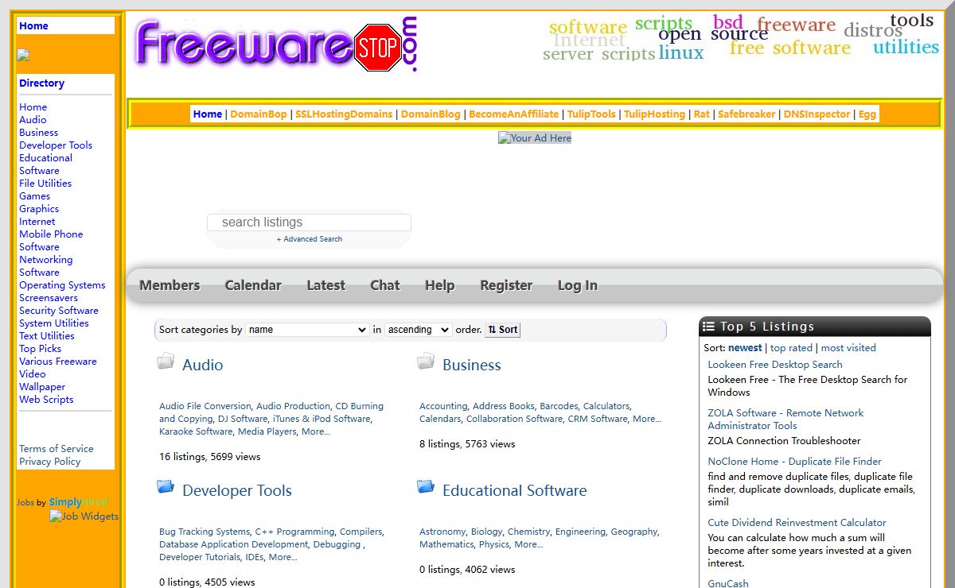
Task: Select Screensavers in the sidebar directory
Action: pyautogui.click(x=49, y=298)
